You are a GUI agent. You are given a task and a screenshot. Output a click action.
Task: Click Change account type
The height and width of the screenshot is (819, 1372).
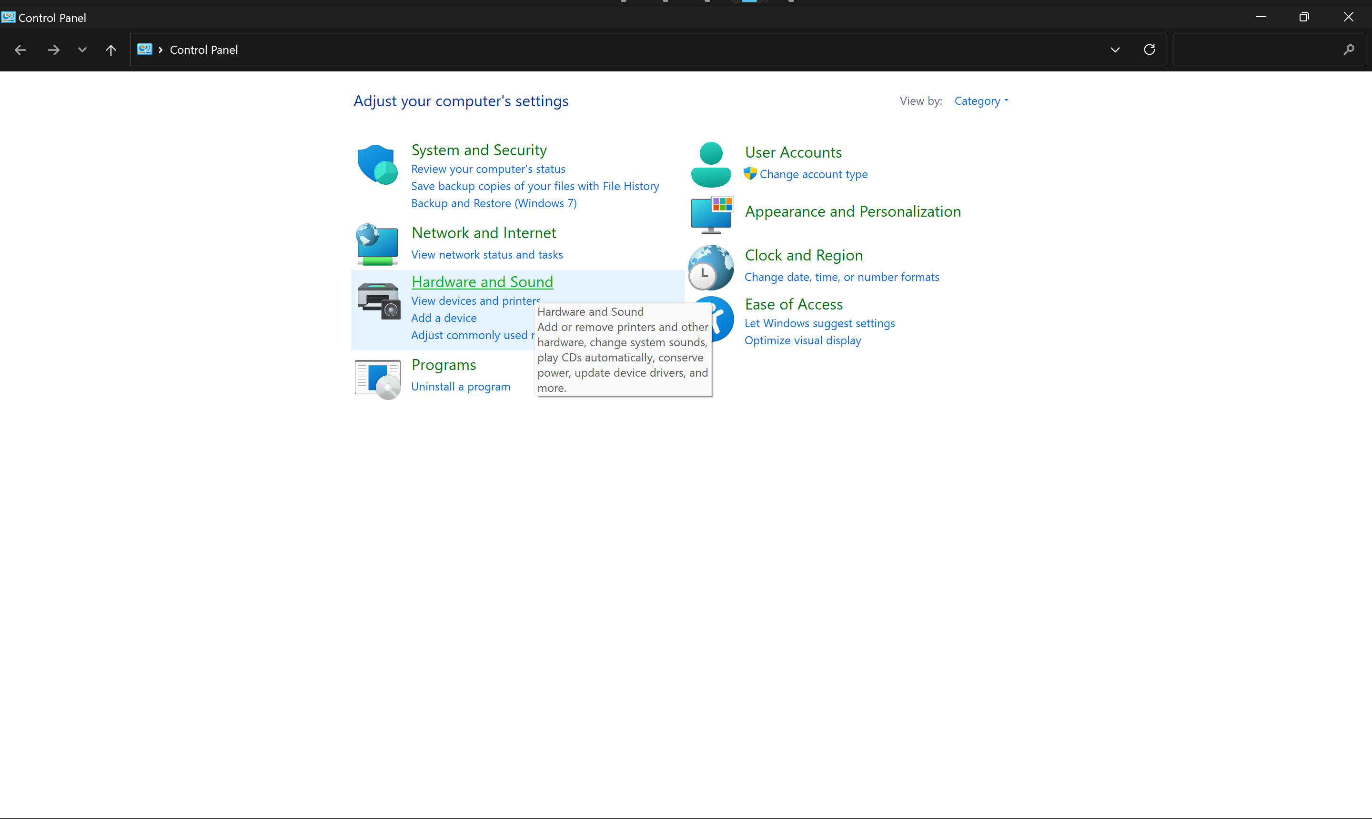(813, 174)
